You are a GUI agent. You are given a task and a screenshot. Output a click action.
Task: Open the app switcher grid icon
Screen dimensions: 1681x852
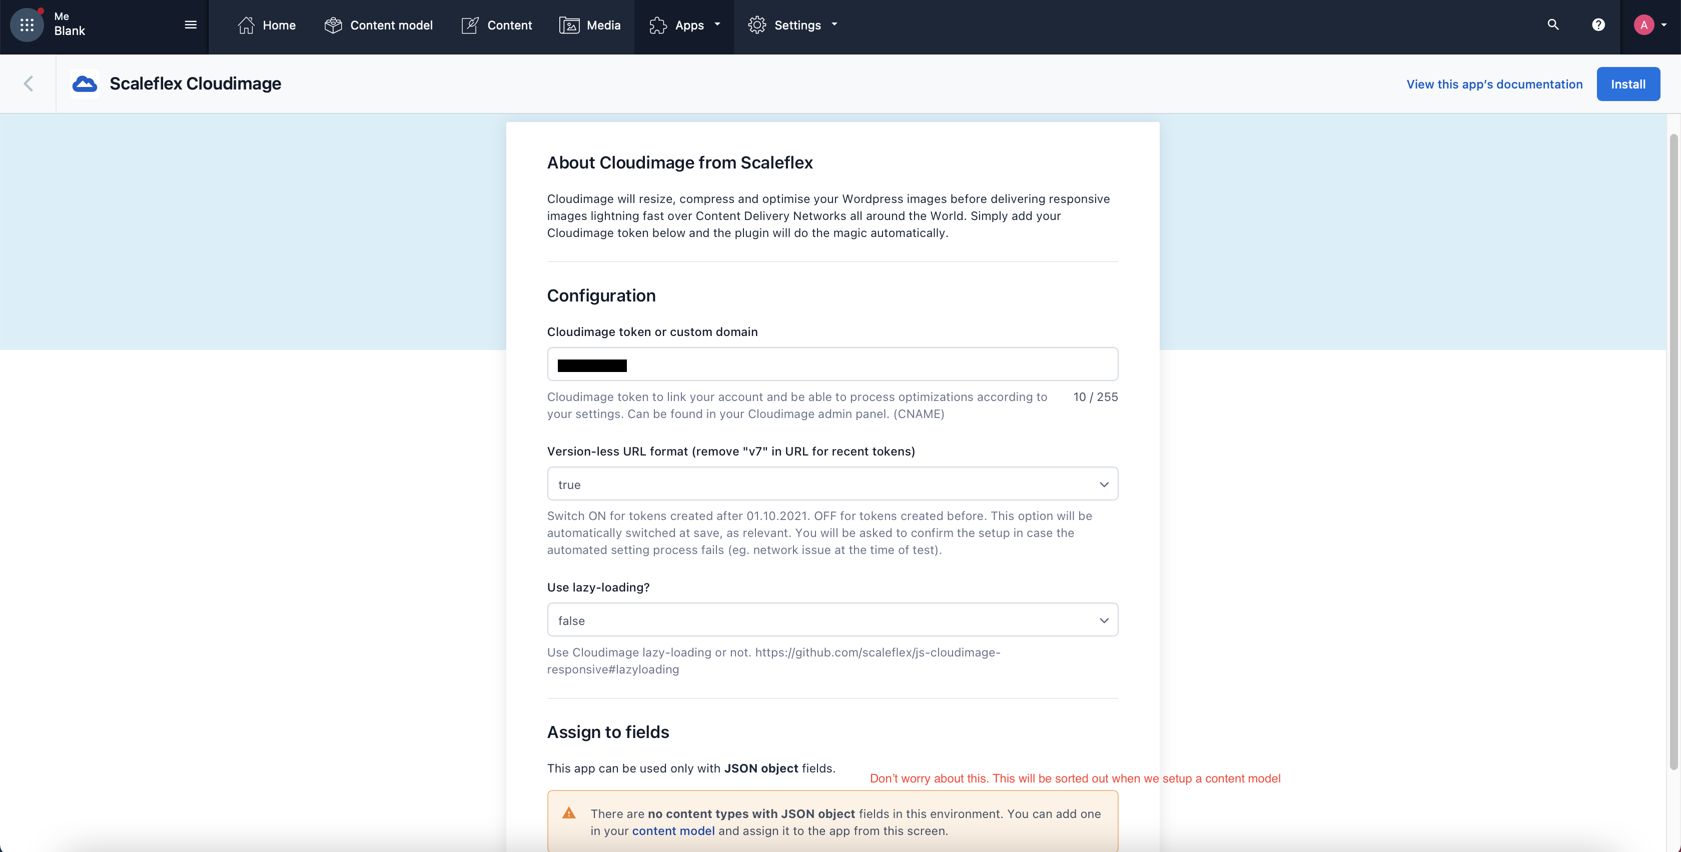[x=27, y=25]
